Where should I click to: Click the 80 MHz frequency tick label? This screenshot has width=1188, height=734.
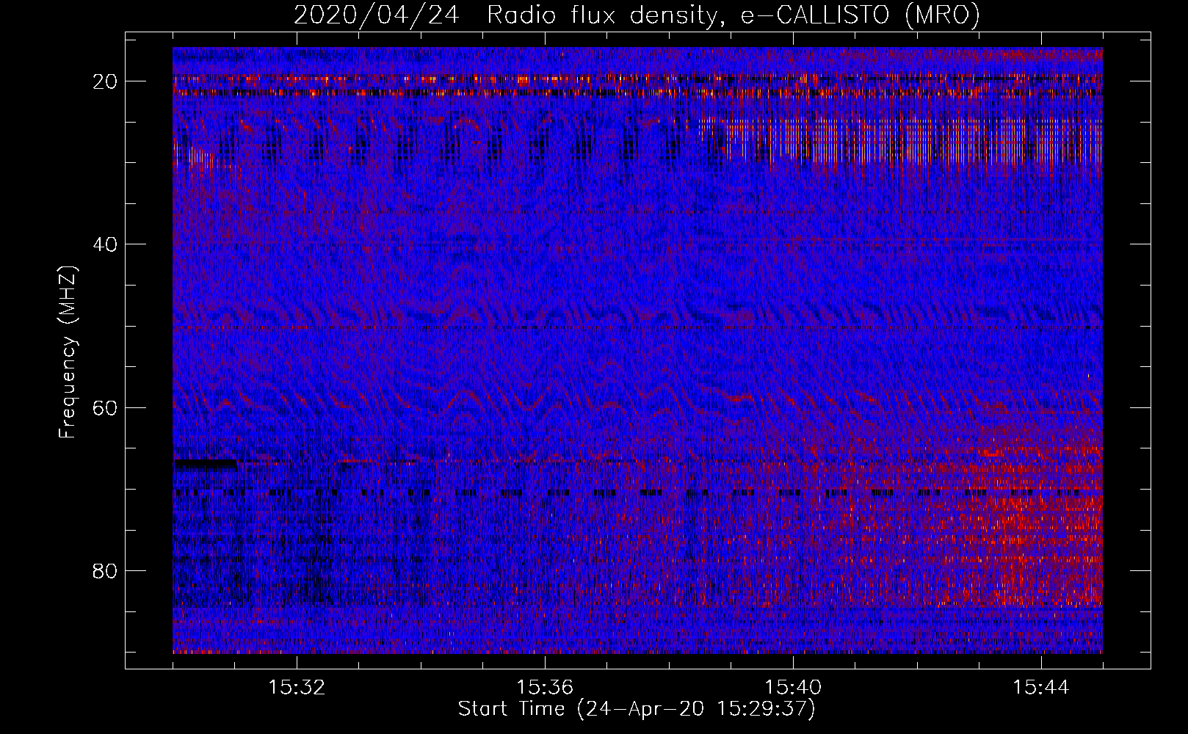point(106,571)
